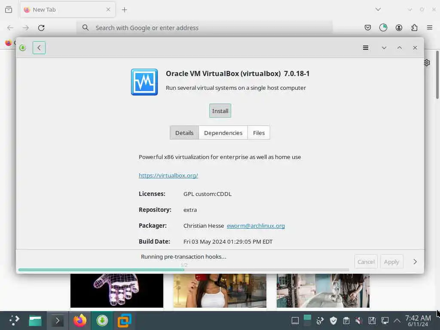Open the hand wireframe story thumbnail
The image size is (440, 330).
[x=117, y=291]
